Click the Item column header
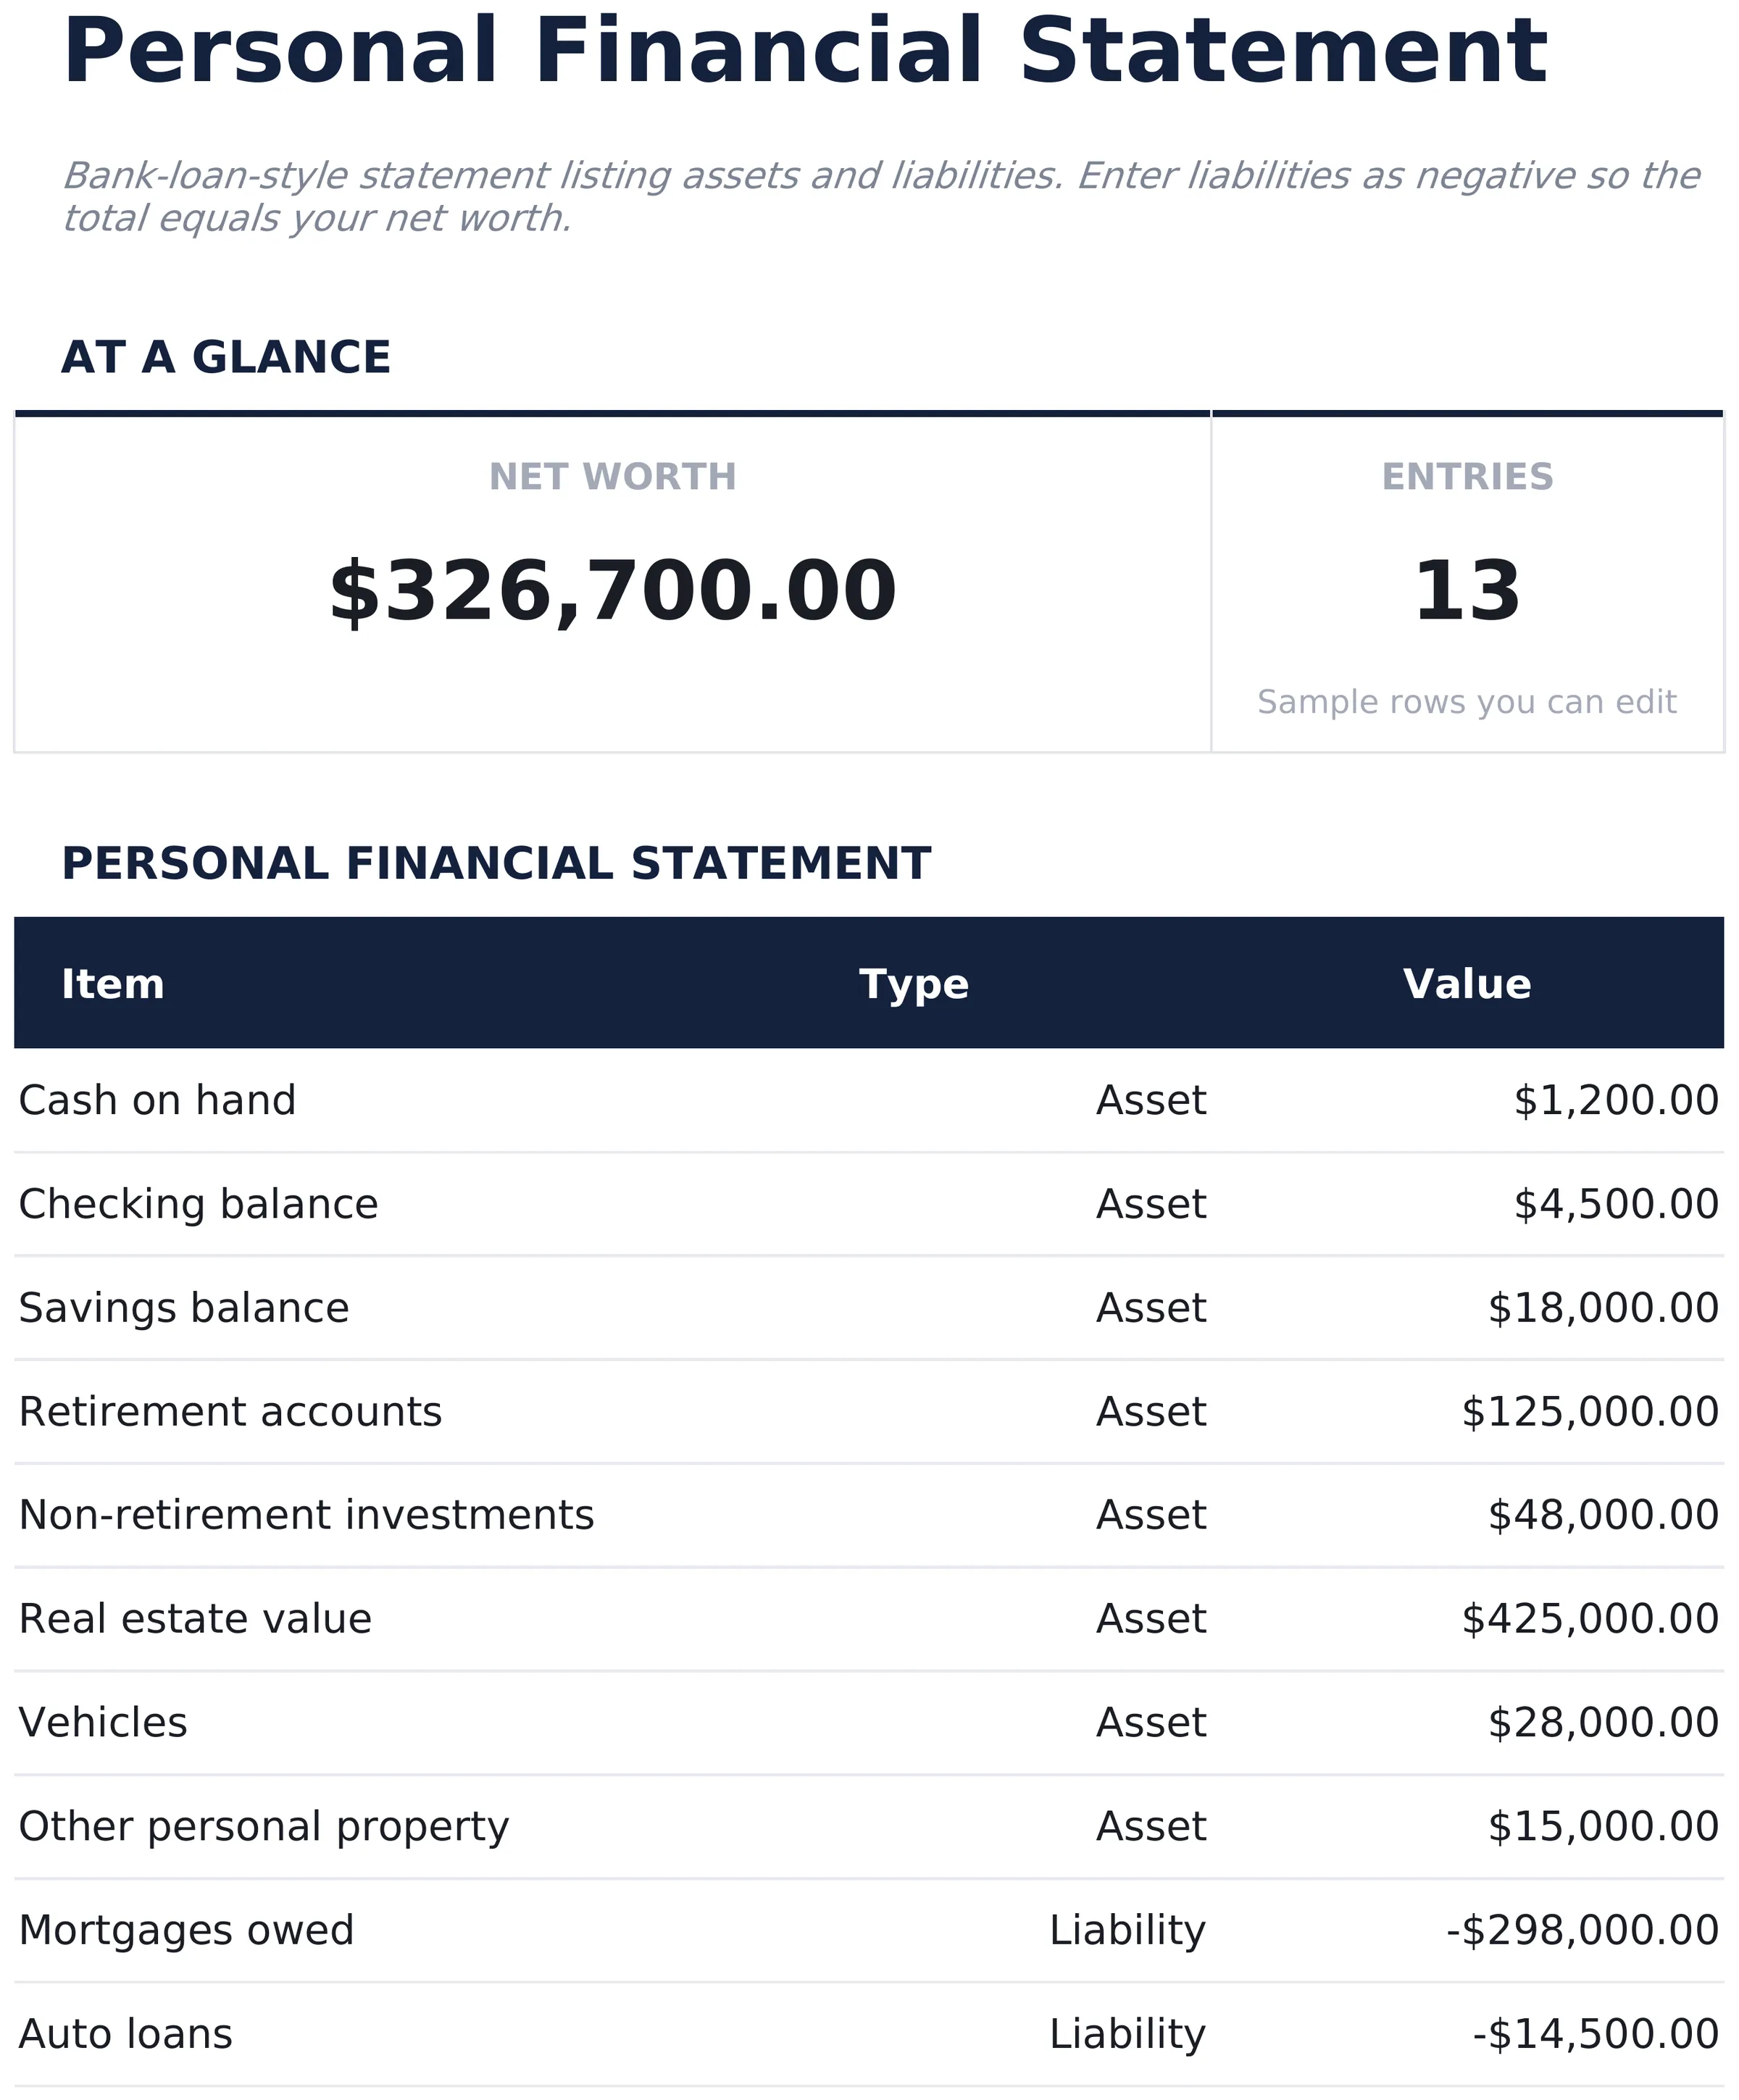1739x2100 pixels. click(113, 985)
